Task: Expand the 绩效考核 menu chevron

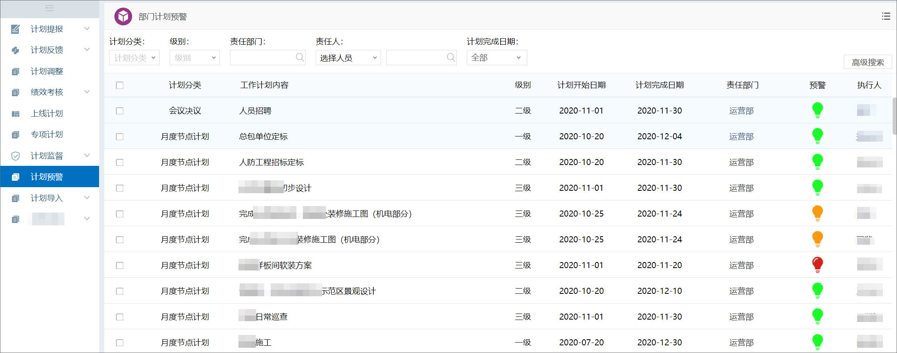Action: (x=87, y=92)
